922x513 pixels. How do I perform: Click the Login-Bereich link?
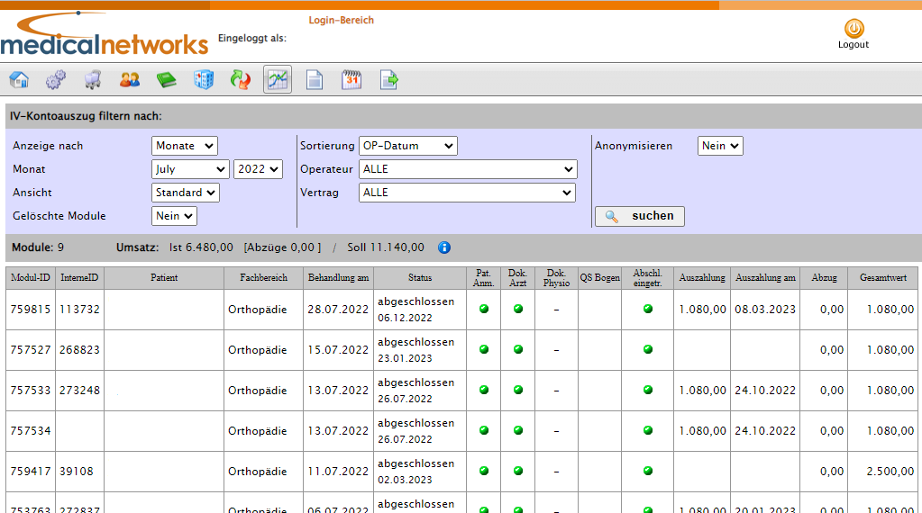point(341,20)
